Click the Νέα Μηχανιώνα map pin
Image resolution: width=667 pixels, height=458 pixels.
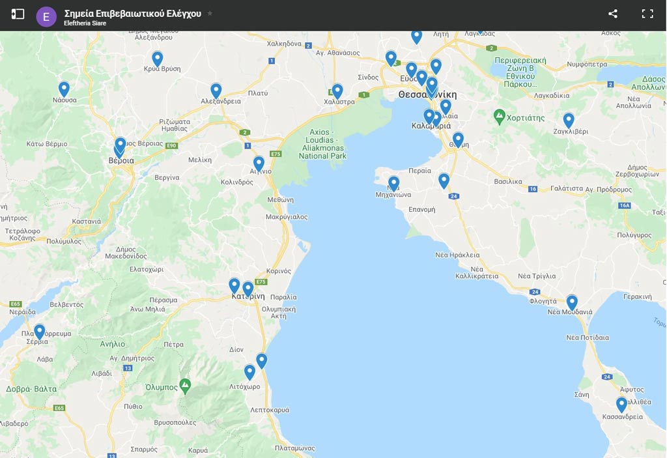click(393, 183)
